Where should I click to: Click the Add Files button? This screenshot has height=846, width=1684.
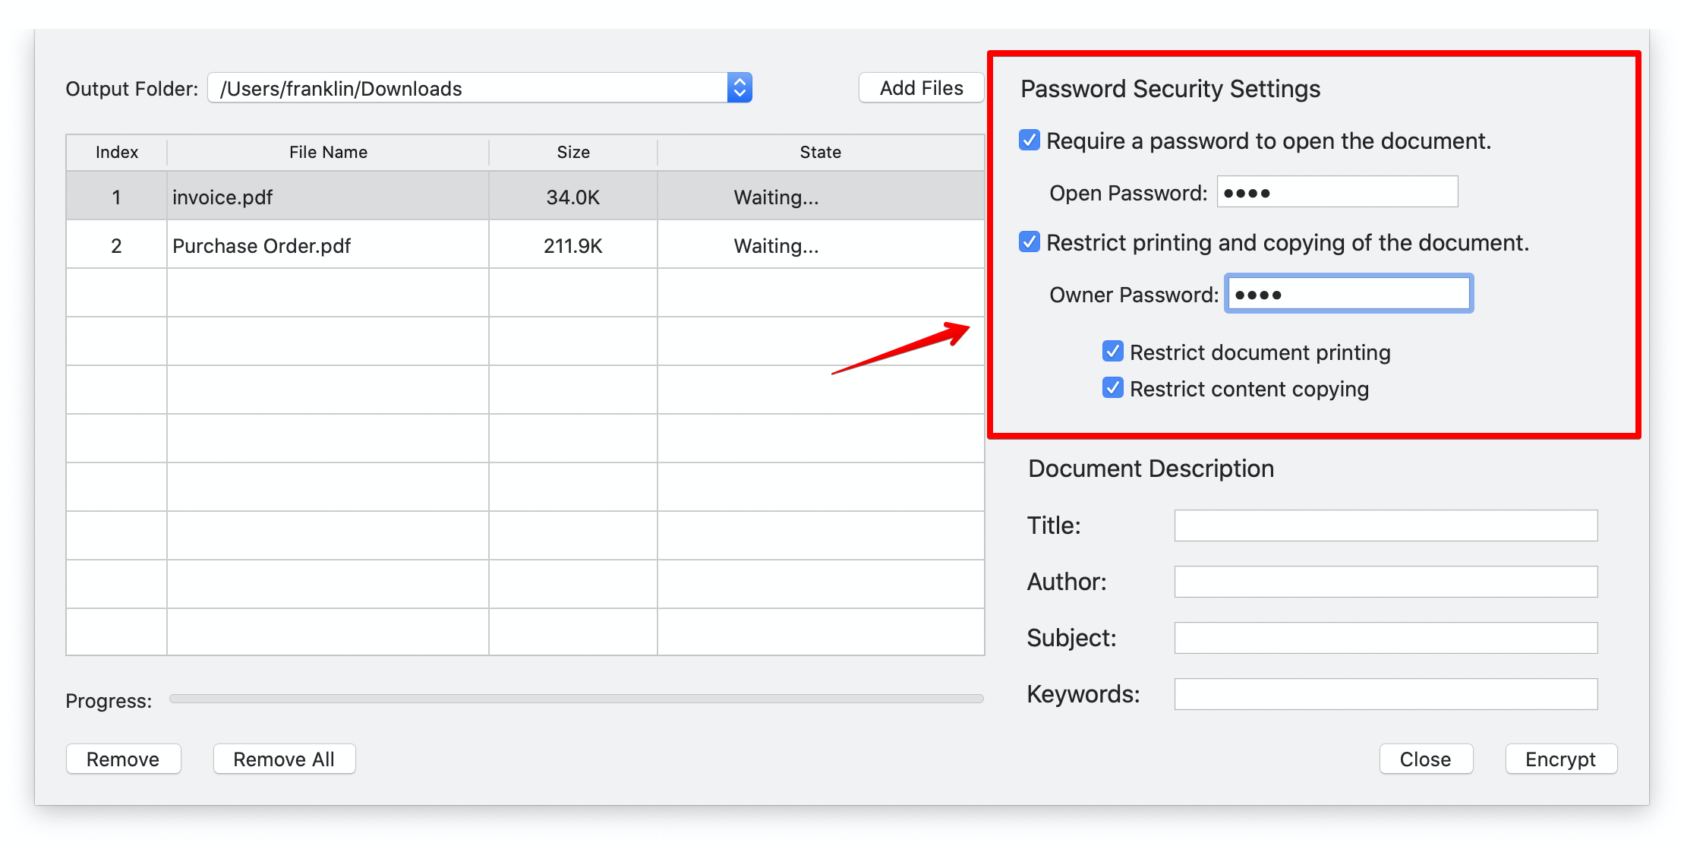pyautogui.click(x=921, y=88)
